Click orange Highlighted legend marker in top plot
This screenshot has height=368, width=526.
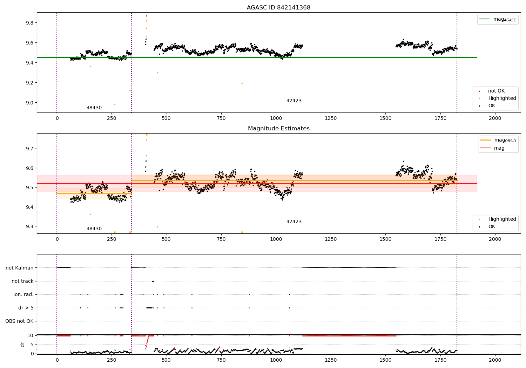coord(479,98)
